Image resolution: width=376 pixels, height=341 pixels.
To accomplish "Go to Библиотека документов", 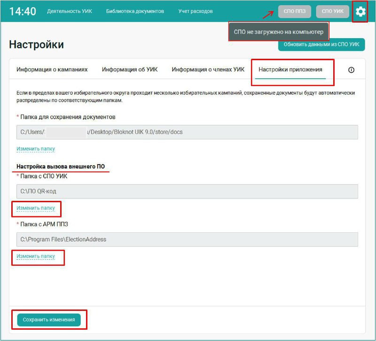I will 135,11.
